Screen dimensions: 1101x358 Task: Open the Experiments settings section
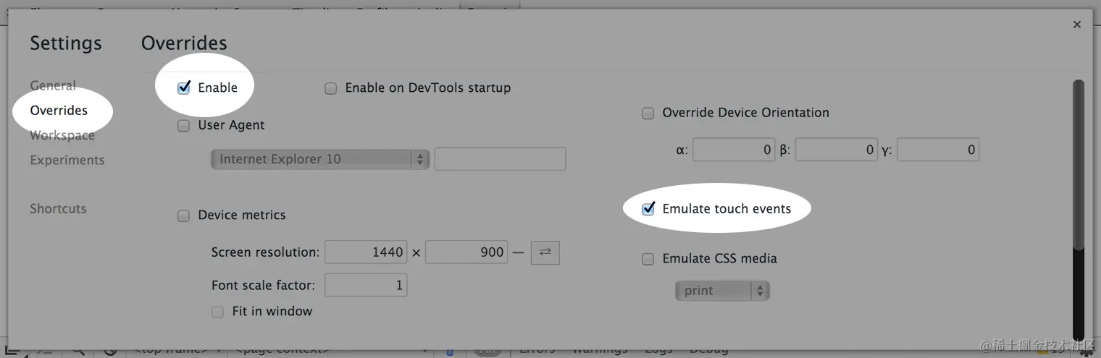pos(67,160)
